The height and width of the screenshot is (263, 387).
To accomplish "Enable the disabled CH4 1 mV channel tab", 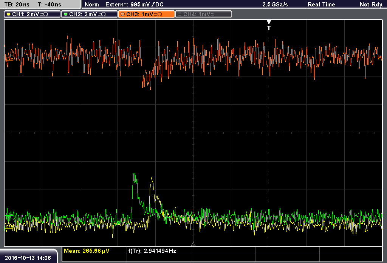I will pyautogui.click(x=203, y=14).
